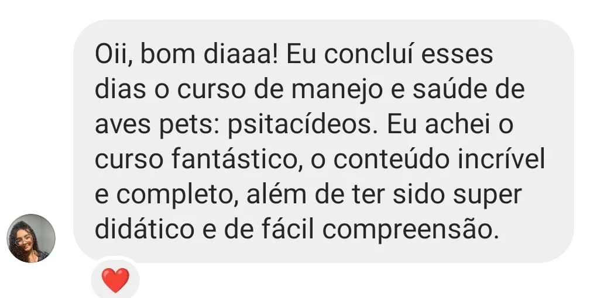Click the word "didático" in the last line
This screenshot has height=298, width=597.
[x=145, y=230]
